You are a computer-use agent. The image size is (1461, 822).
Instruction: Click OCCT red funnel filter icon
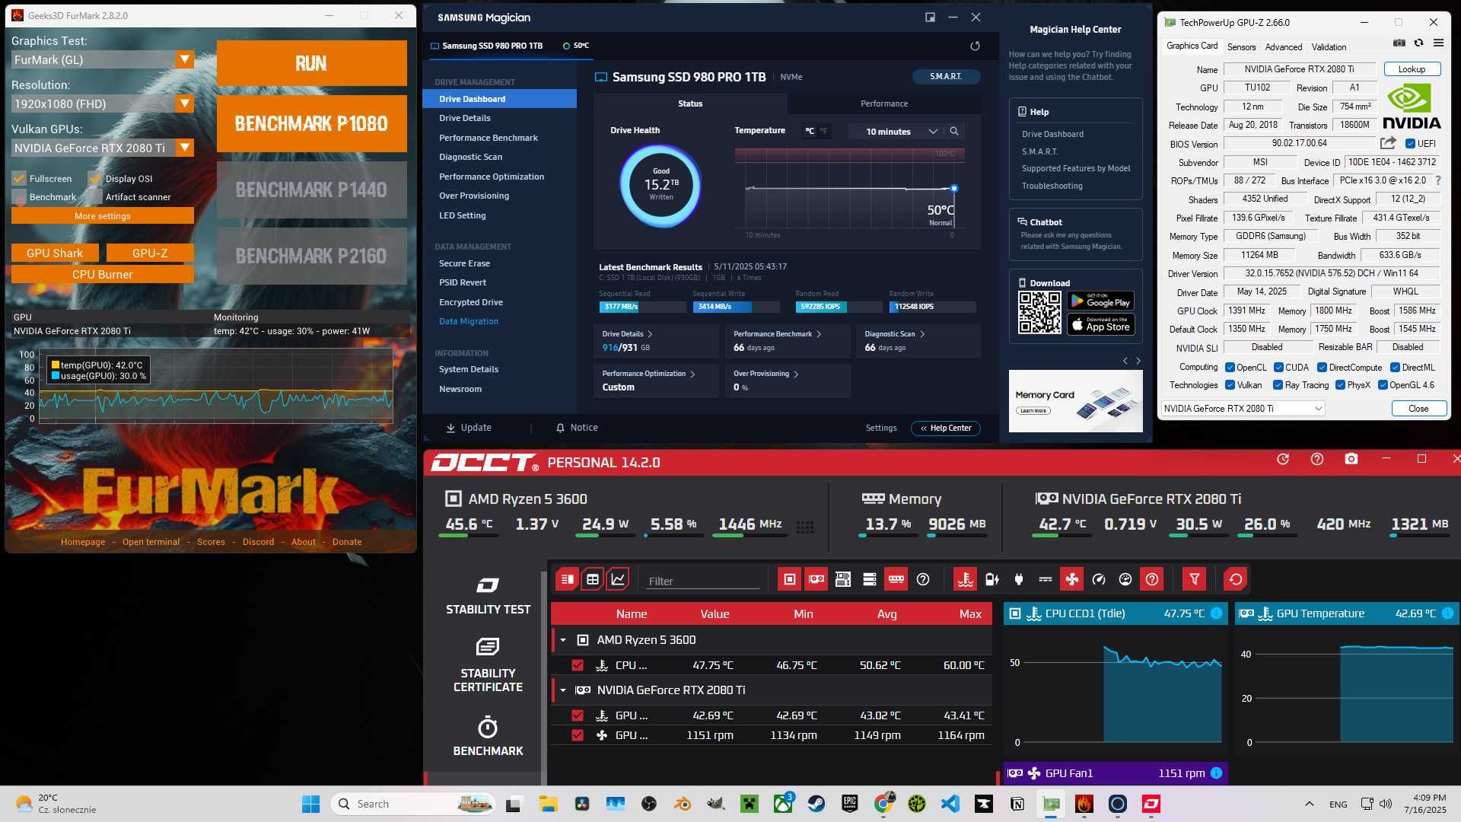click(x=1195, y=580)
